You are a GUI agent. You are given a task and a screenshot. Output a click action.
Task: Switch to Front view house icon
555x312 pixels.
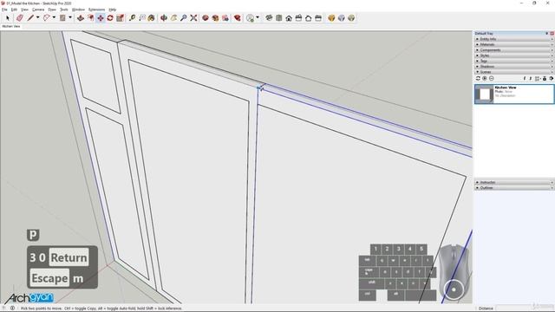point(289,17)
